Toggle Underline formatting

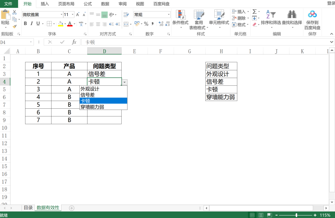coord(38,24)
